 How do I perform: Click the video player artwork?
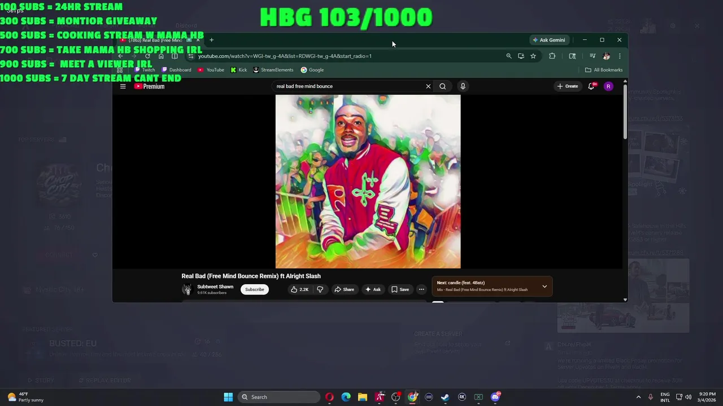pos(368,182)
